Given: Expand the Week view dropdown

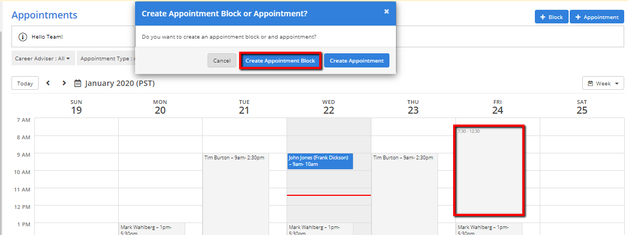Looking at the screenshot, I should 603,83.
